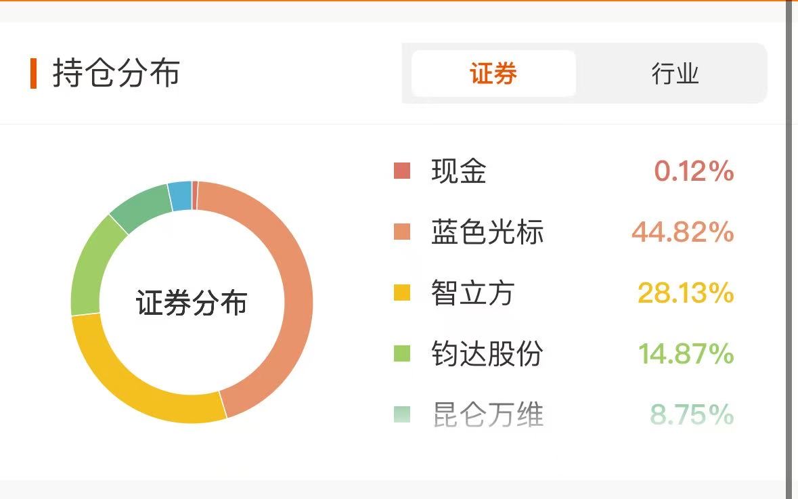Select the 蓝色光标 holding name
The height and width of the screenshot is (499, 798).
point(487,232)
